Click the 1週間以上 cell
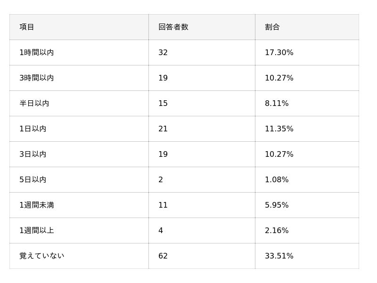377x283 pixels. 37,231
